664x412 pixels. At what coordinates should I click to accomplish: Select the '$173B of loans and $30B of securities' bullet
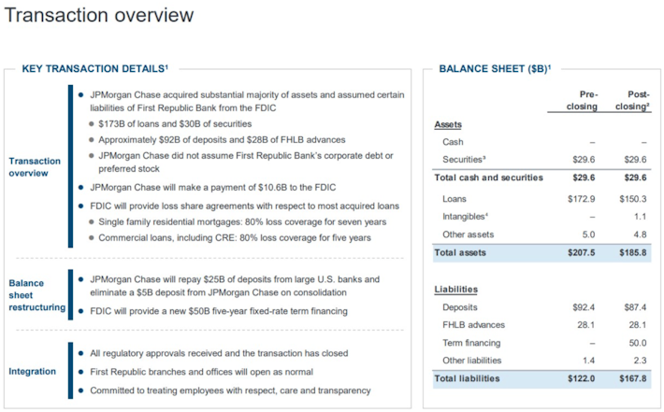[175, 124]
